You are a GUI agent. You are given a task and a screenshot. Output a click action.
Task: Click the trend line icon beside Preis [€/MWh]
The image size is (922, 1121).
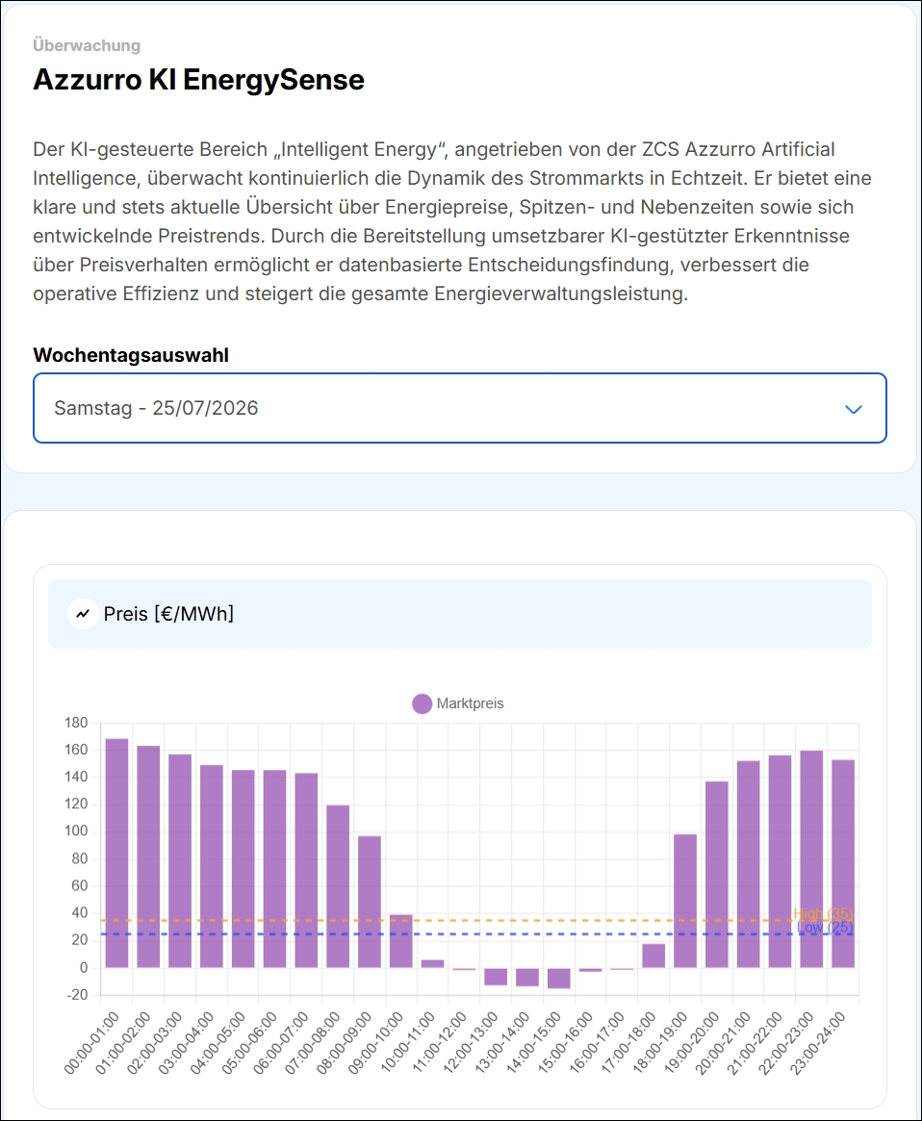83,614
